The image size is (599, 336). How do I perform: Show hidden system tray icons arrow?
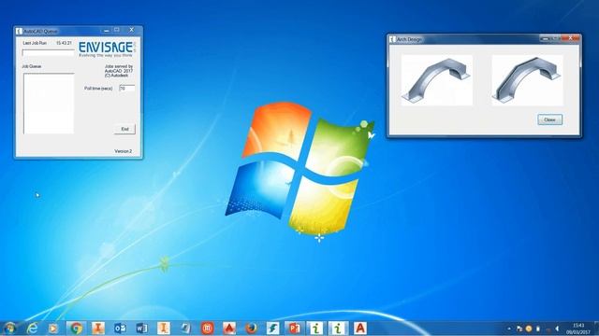pyautogui.click(x=509, y=329)
